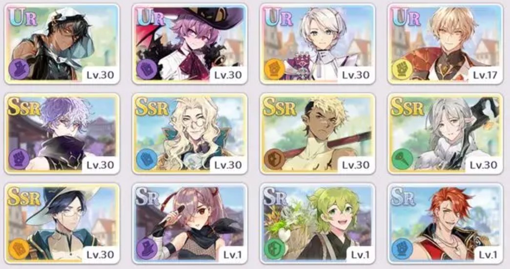Click purple icon on pink-haired ninja SR card
510x269 pixels.
click(146, 249)
